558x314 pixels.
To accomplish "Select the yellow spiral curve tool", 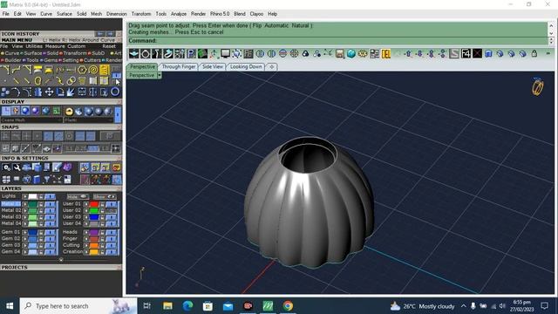I will click(93, 70).
